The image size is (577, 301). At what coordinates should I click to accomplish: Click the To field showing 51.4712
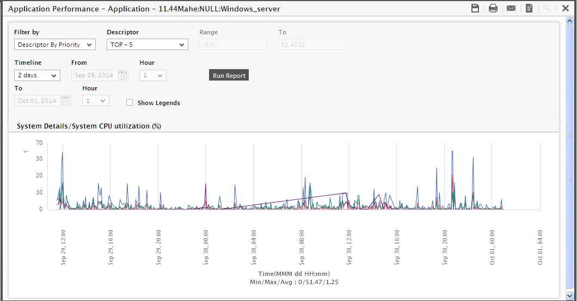[x=312, y=45]
